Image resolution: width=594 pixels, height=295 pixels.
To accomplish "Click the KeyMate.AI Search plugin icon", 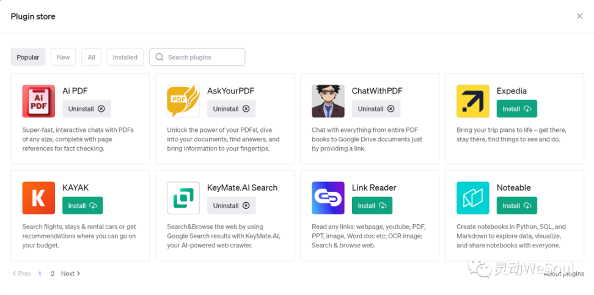I will click(183, 198).
